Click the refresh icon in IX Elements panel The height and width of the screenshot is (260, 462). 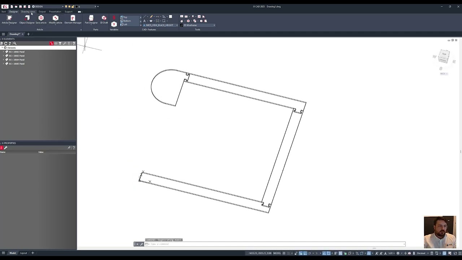click(6, 43)
